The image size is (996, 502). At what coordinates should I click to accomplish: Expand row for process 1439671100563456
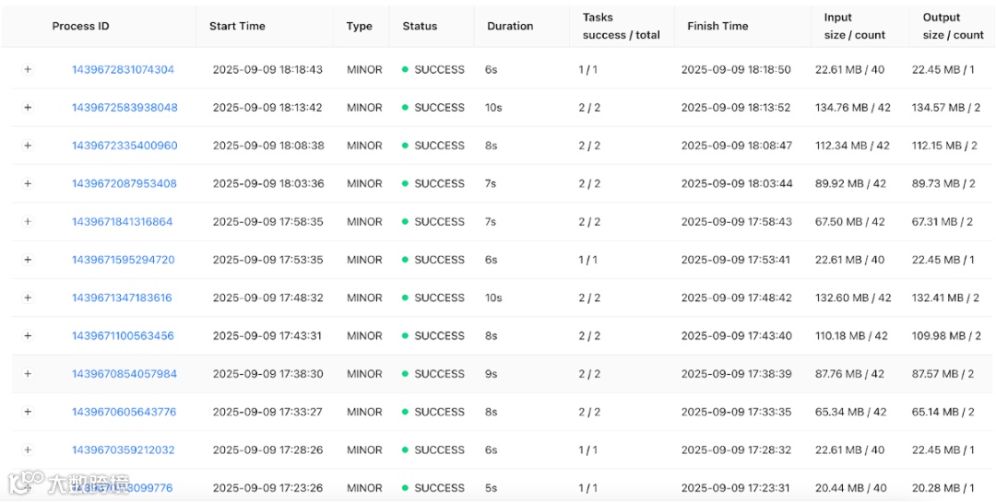pyautogui.click(x=28, y=336)
